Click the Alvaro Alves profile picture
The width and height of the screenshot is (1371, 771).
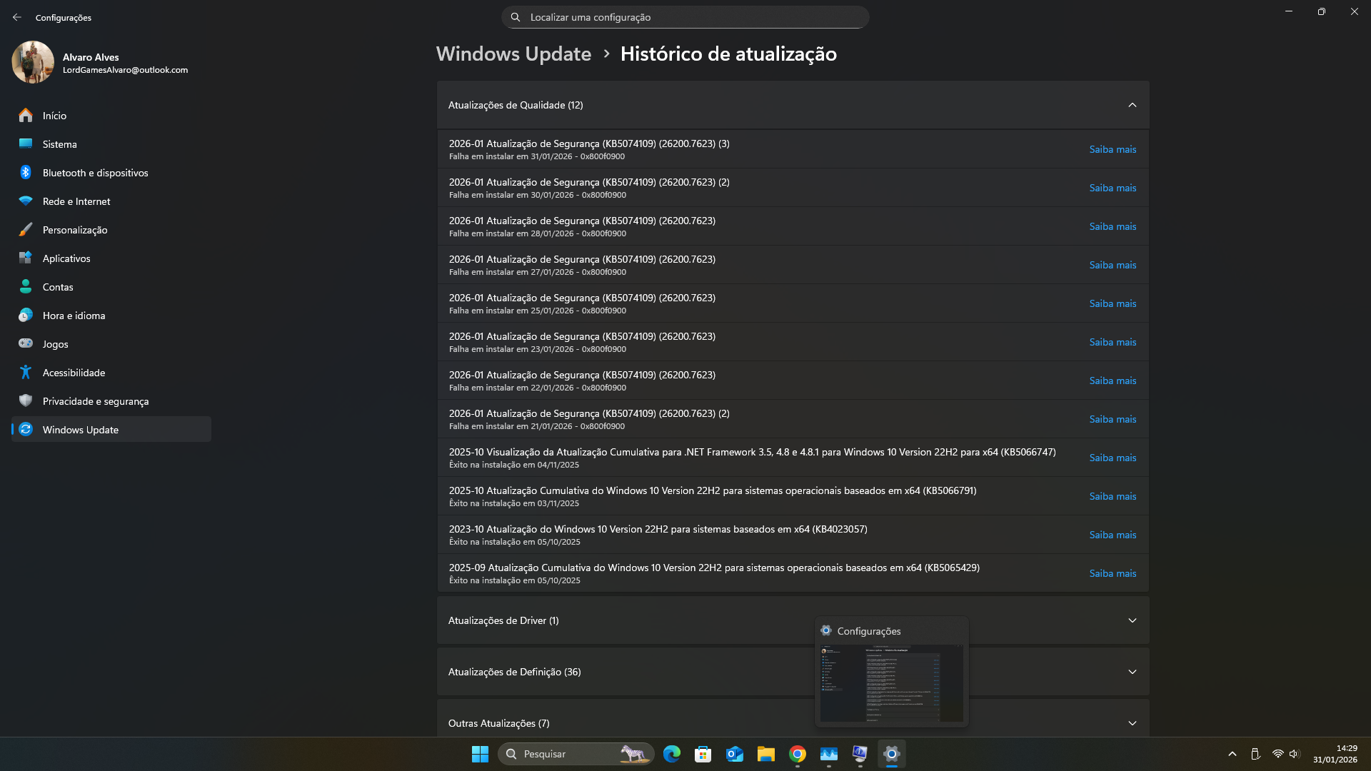(33, 62)
